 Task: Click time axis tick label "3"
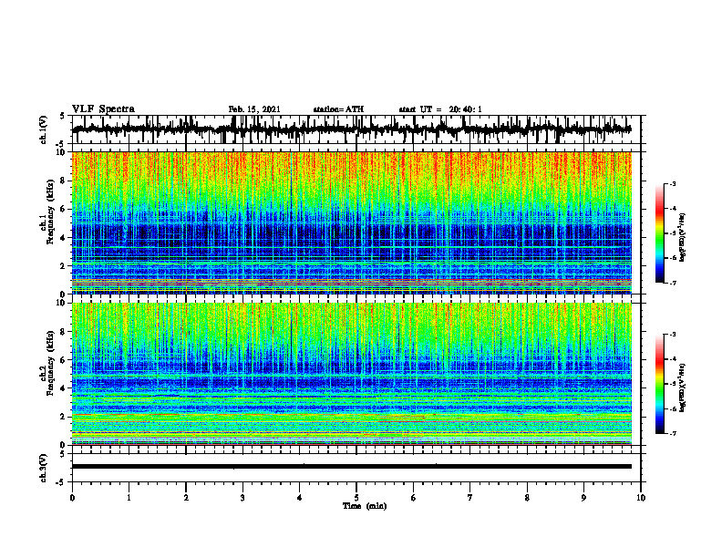click(x=242, y=498)
